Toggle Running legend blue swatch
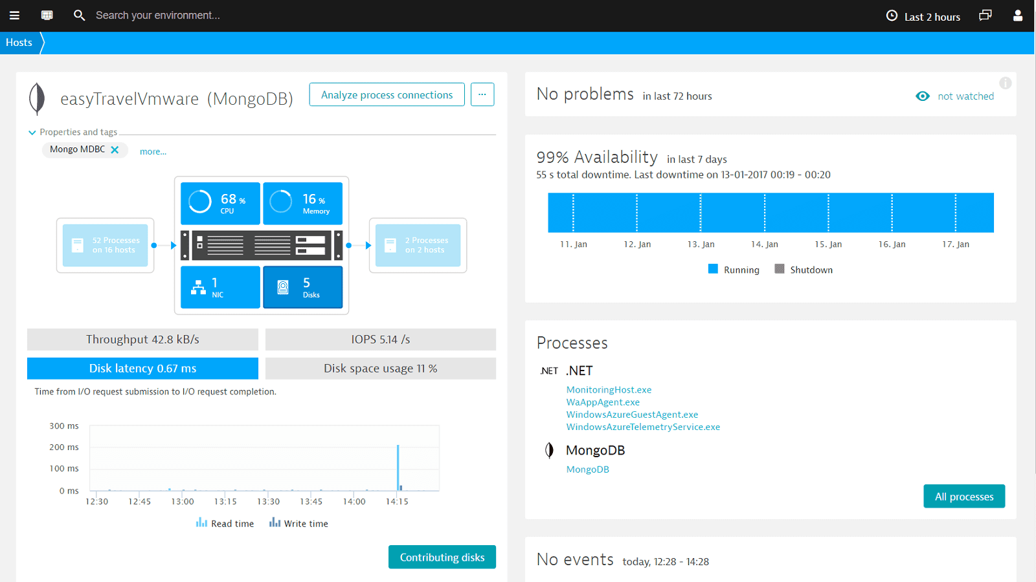Screen dimensions: 1036x582 (713, 269)
